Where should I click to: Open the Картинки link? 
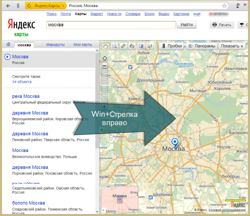[x=181, y=14]
